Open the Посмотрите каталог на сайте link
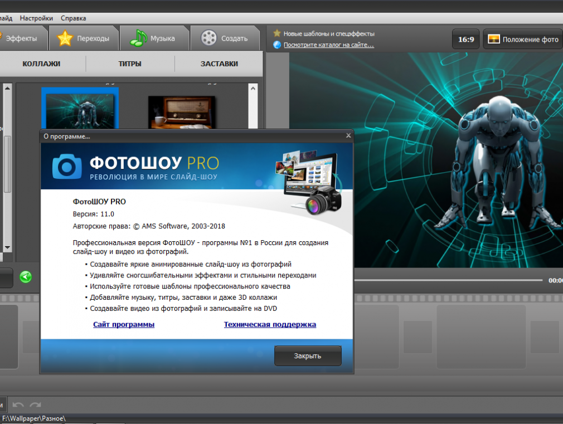563x424 pixels. pyautogui.click(x=328, y=45)
